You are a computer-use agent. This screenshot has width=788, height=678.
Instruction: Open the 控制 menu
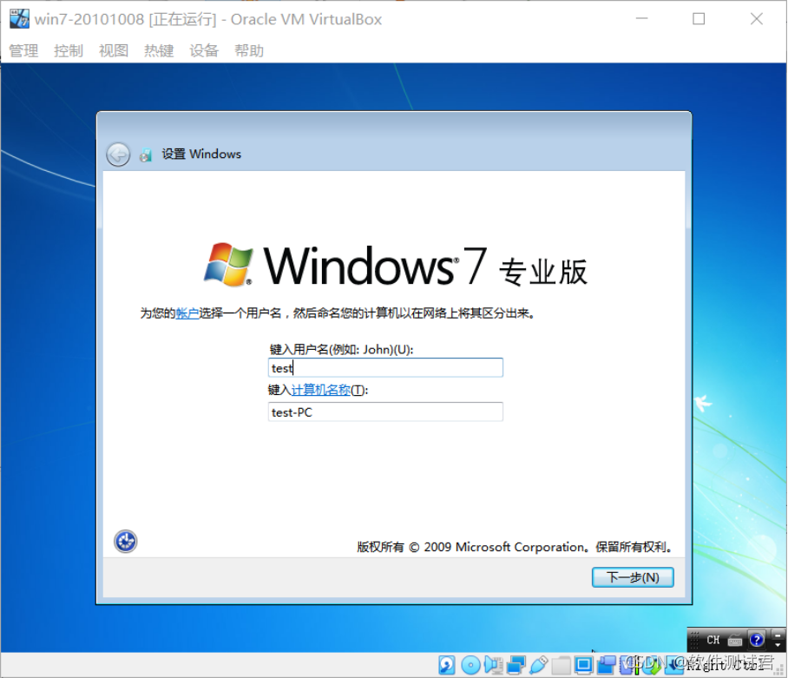tap(69, 50)
